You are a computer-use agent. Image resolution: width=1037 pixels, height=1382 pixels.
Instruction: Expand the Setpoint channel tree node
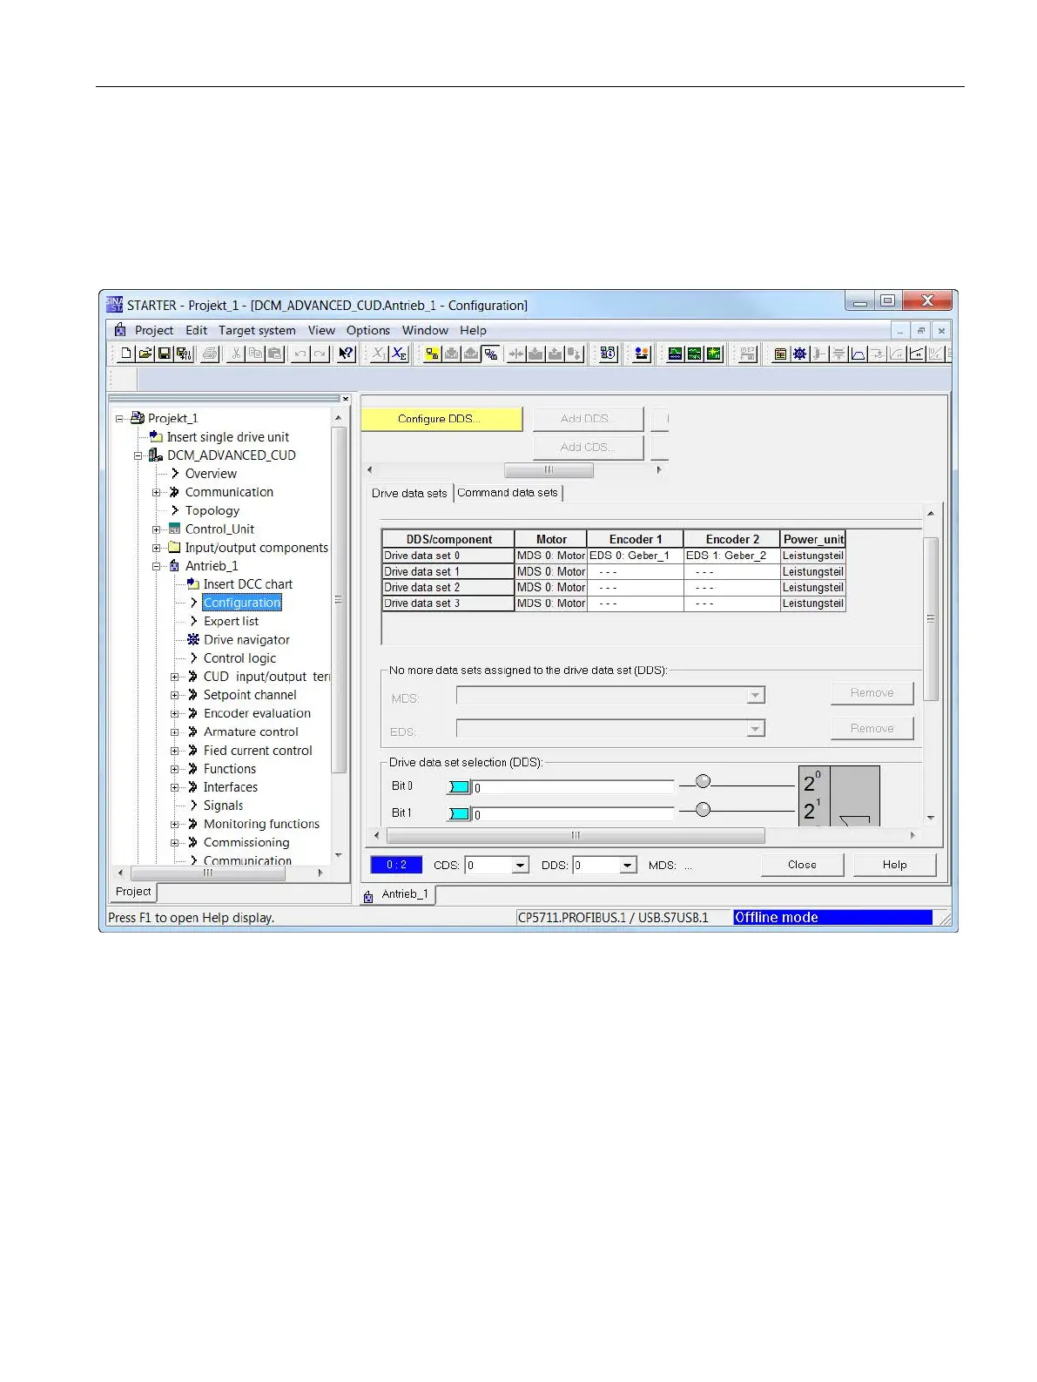[x=174, y=695]
